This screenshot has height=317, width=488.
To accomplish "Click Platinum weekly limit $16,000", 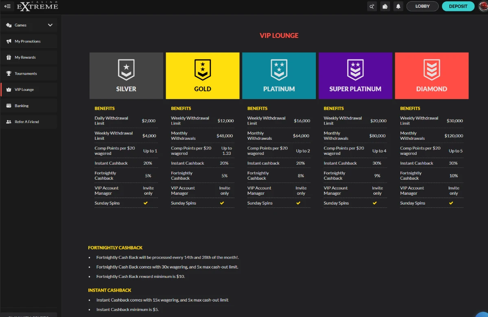I will (x=302, y=121).
